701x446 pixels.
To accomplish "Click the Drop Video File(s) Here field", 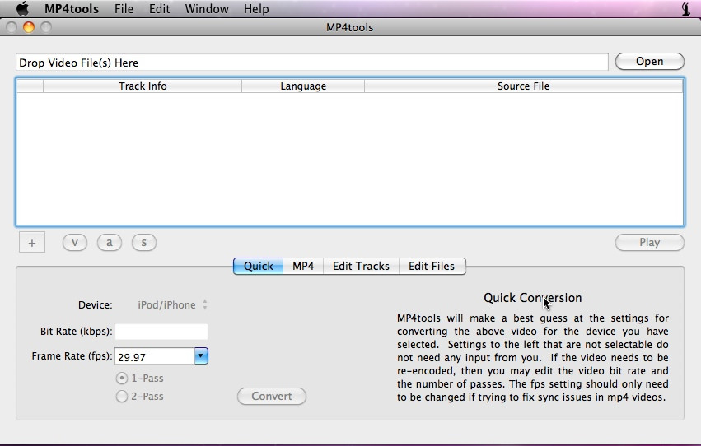I will pyautogui.click(x=312, y=62).
